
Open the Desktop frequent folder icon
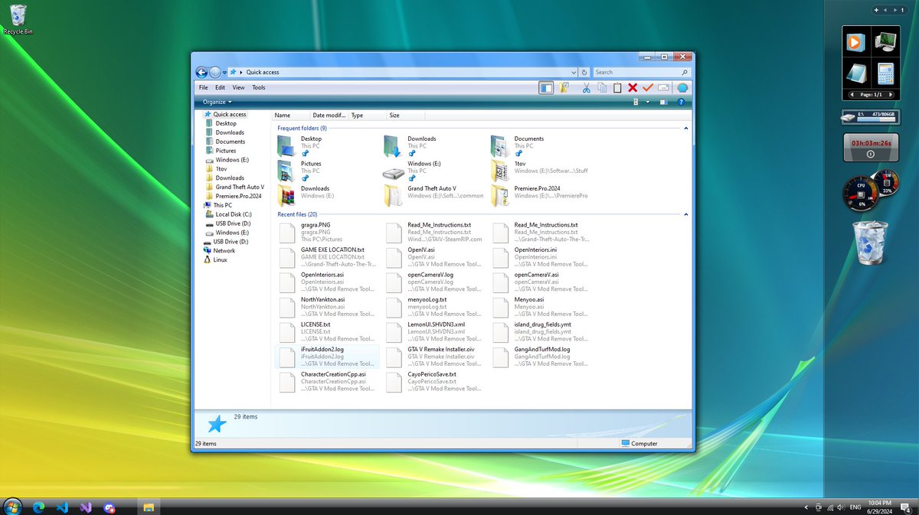pos(286,145)
